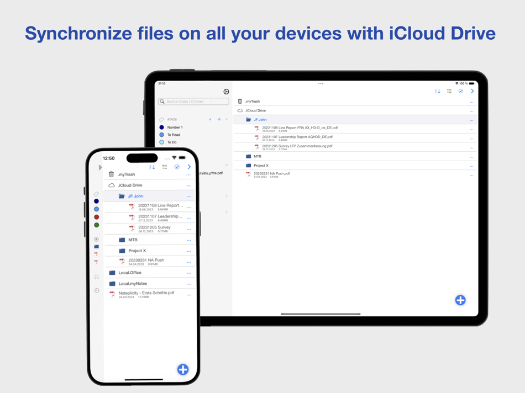The image size is (525, 393).
Task: Open Project X folder on iPhone
Action: click(149, 251)
